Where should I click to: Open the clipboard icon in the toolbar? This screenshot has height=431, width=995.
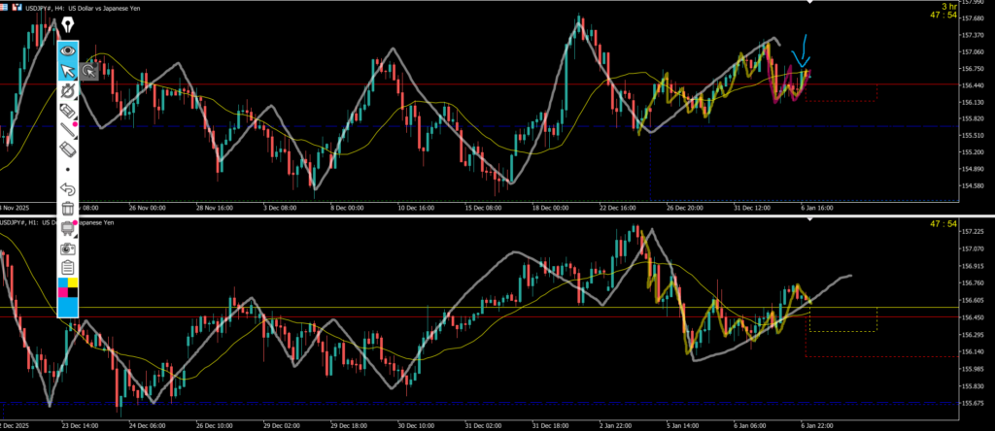68,266
